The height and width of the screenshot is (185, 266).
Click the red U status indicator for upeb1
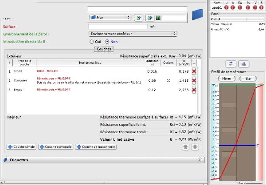click(x=226, y=8)
